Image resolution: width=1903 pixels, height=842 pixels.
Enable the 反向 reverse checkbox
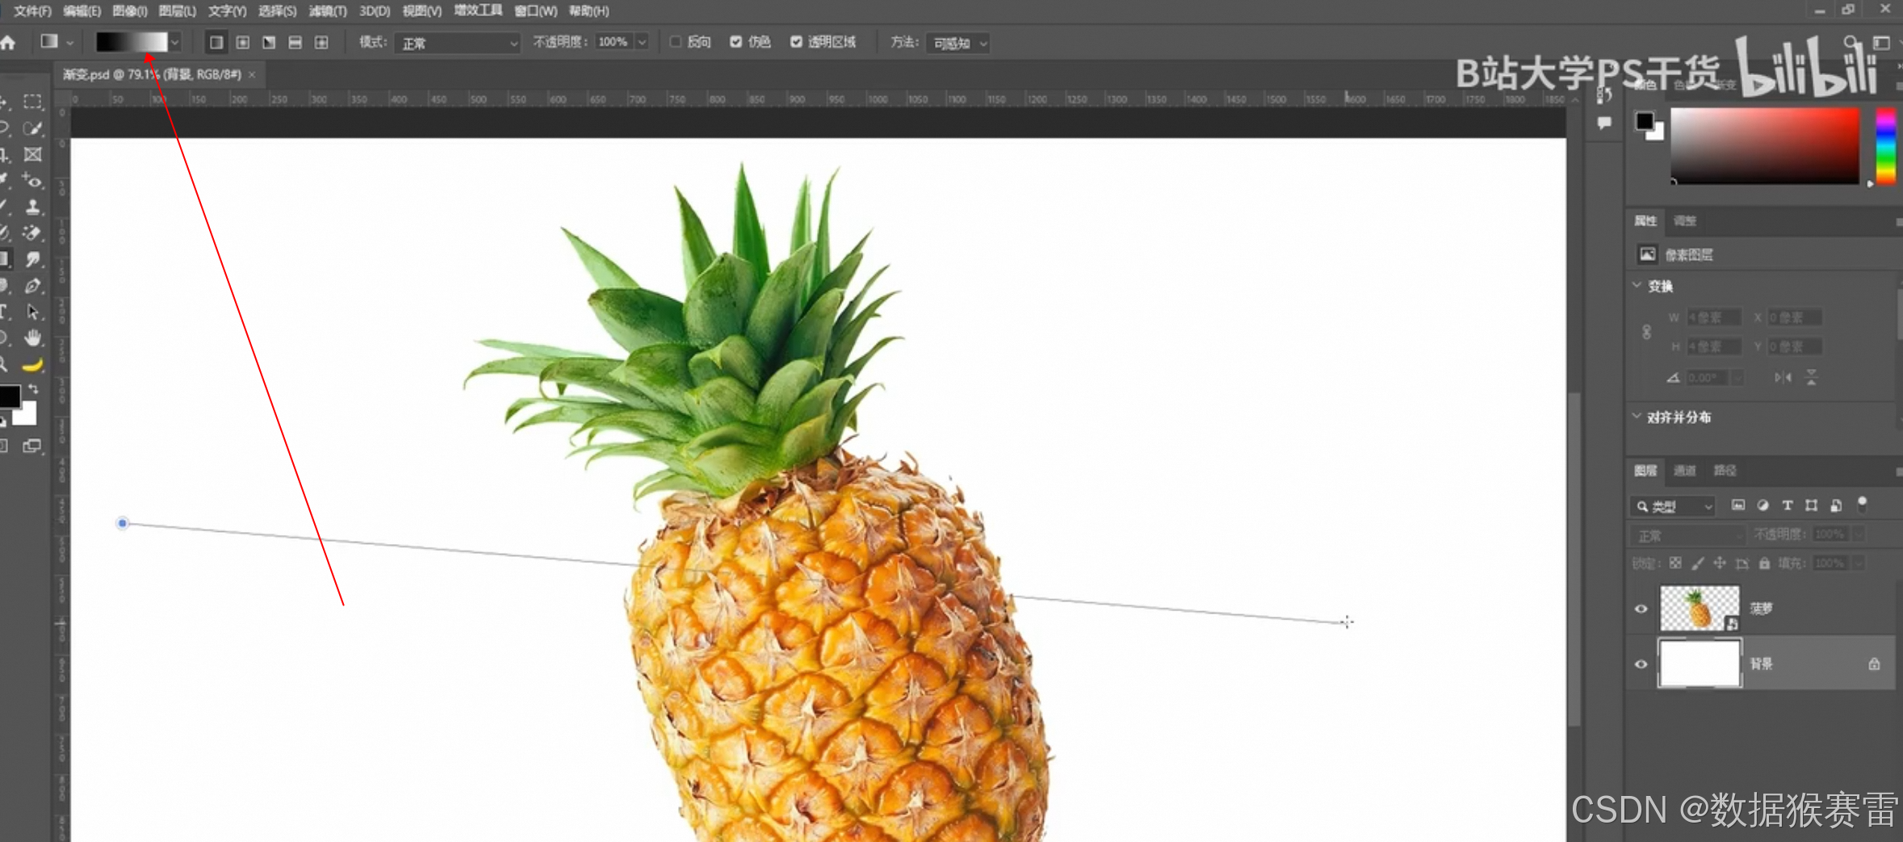(676, 42)
